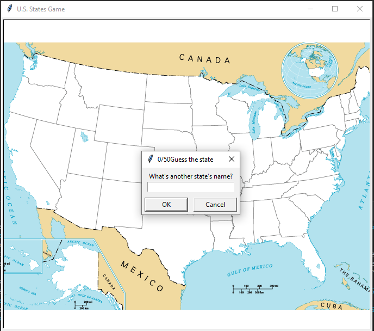Image resolution: width=374 pixels, height=331 pixels.
Task: Click the Great Salt Lake in Utah
Action: point(84,137)
